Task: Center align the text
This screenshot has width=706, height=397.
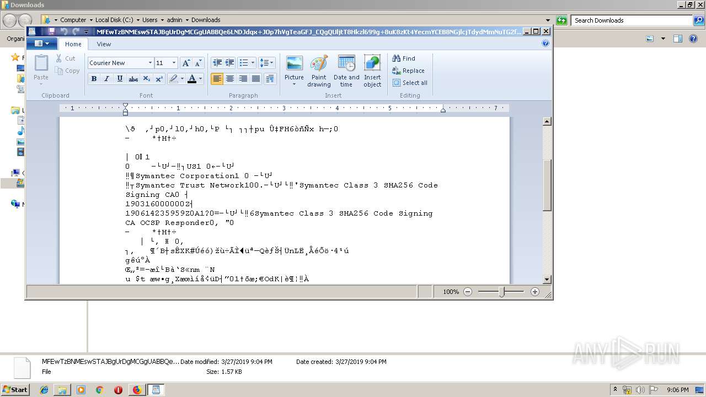Action: click(230, 79)
